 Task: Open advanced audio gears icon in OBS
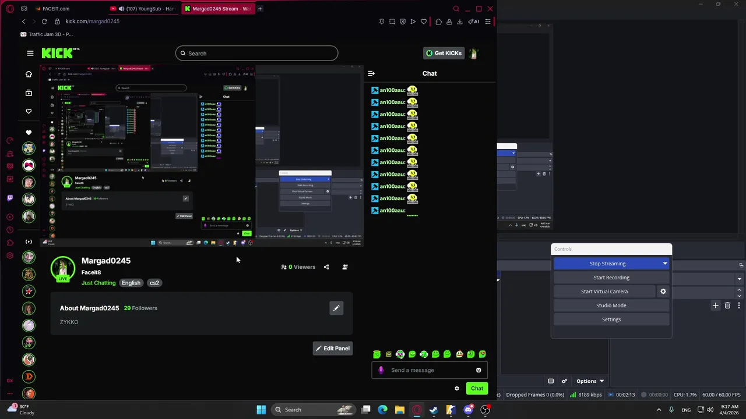564,381
